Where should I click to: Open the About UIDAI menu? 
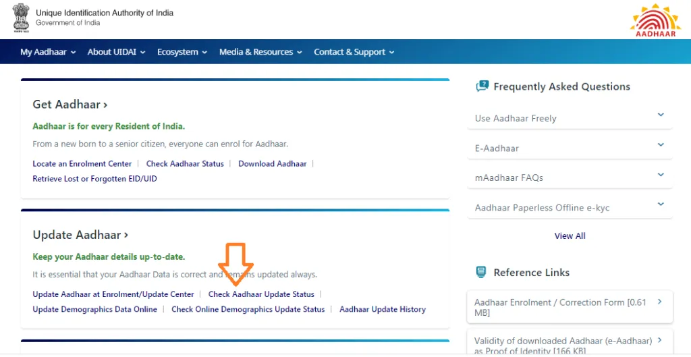(116, 52)
